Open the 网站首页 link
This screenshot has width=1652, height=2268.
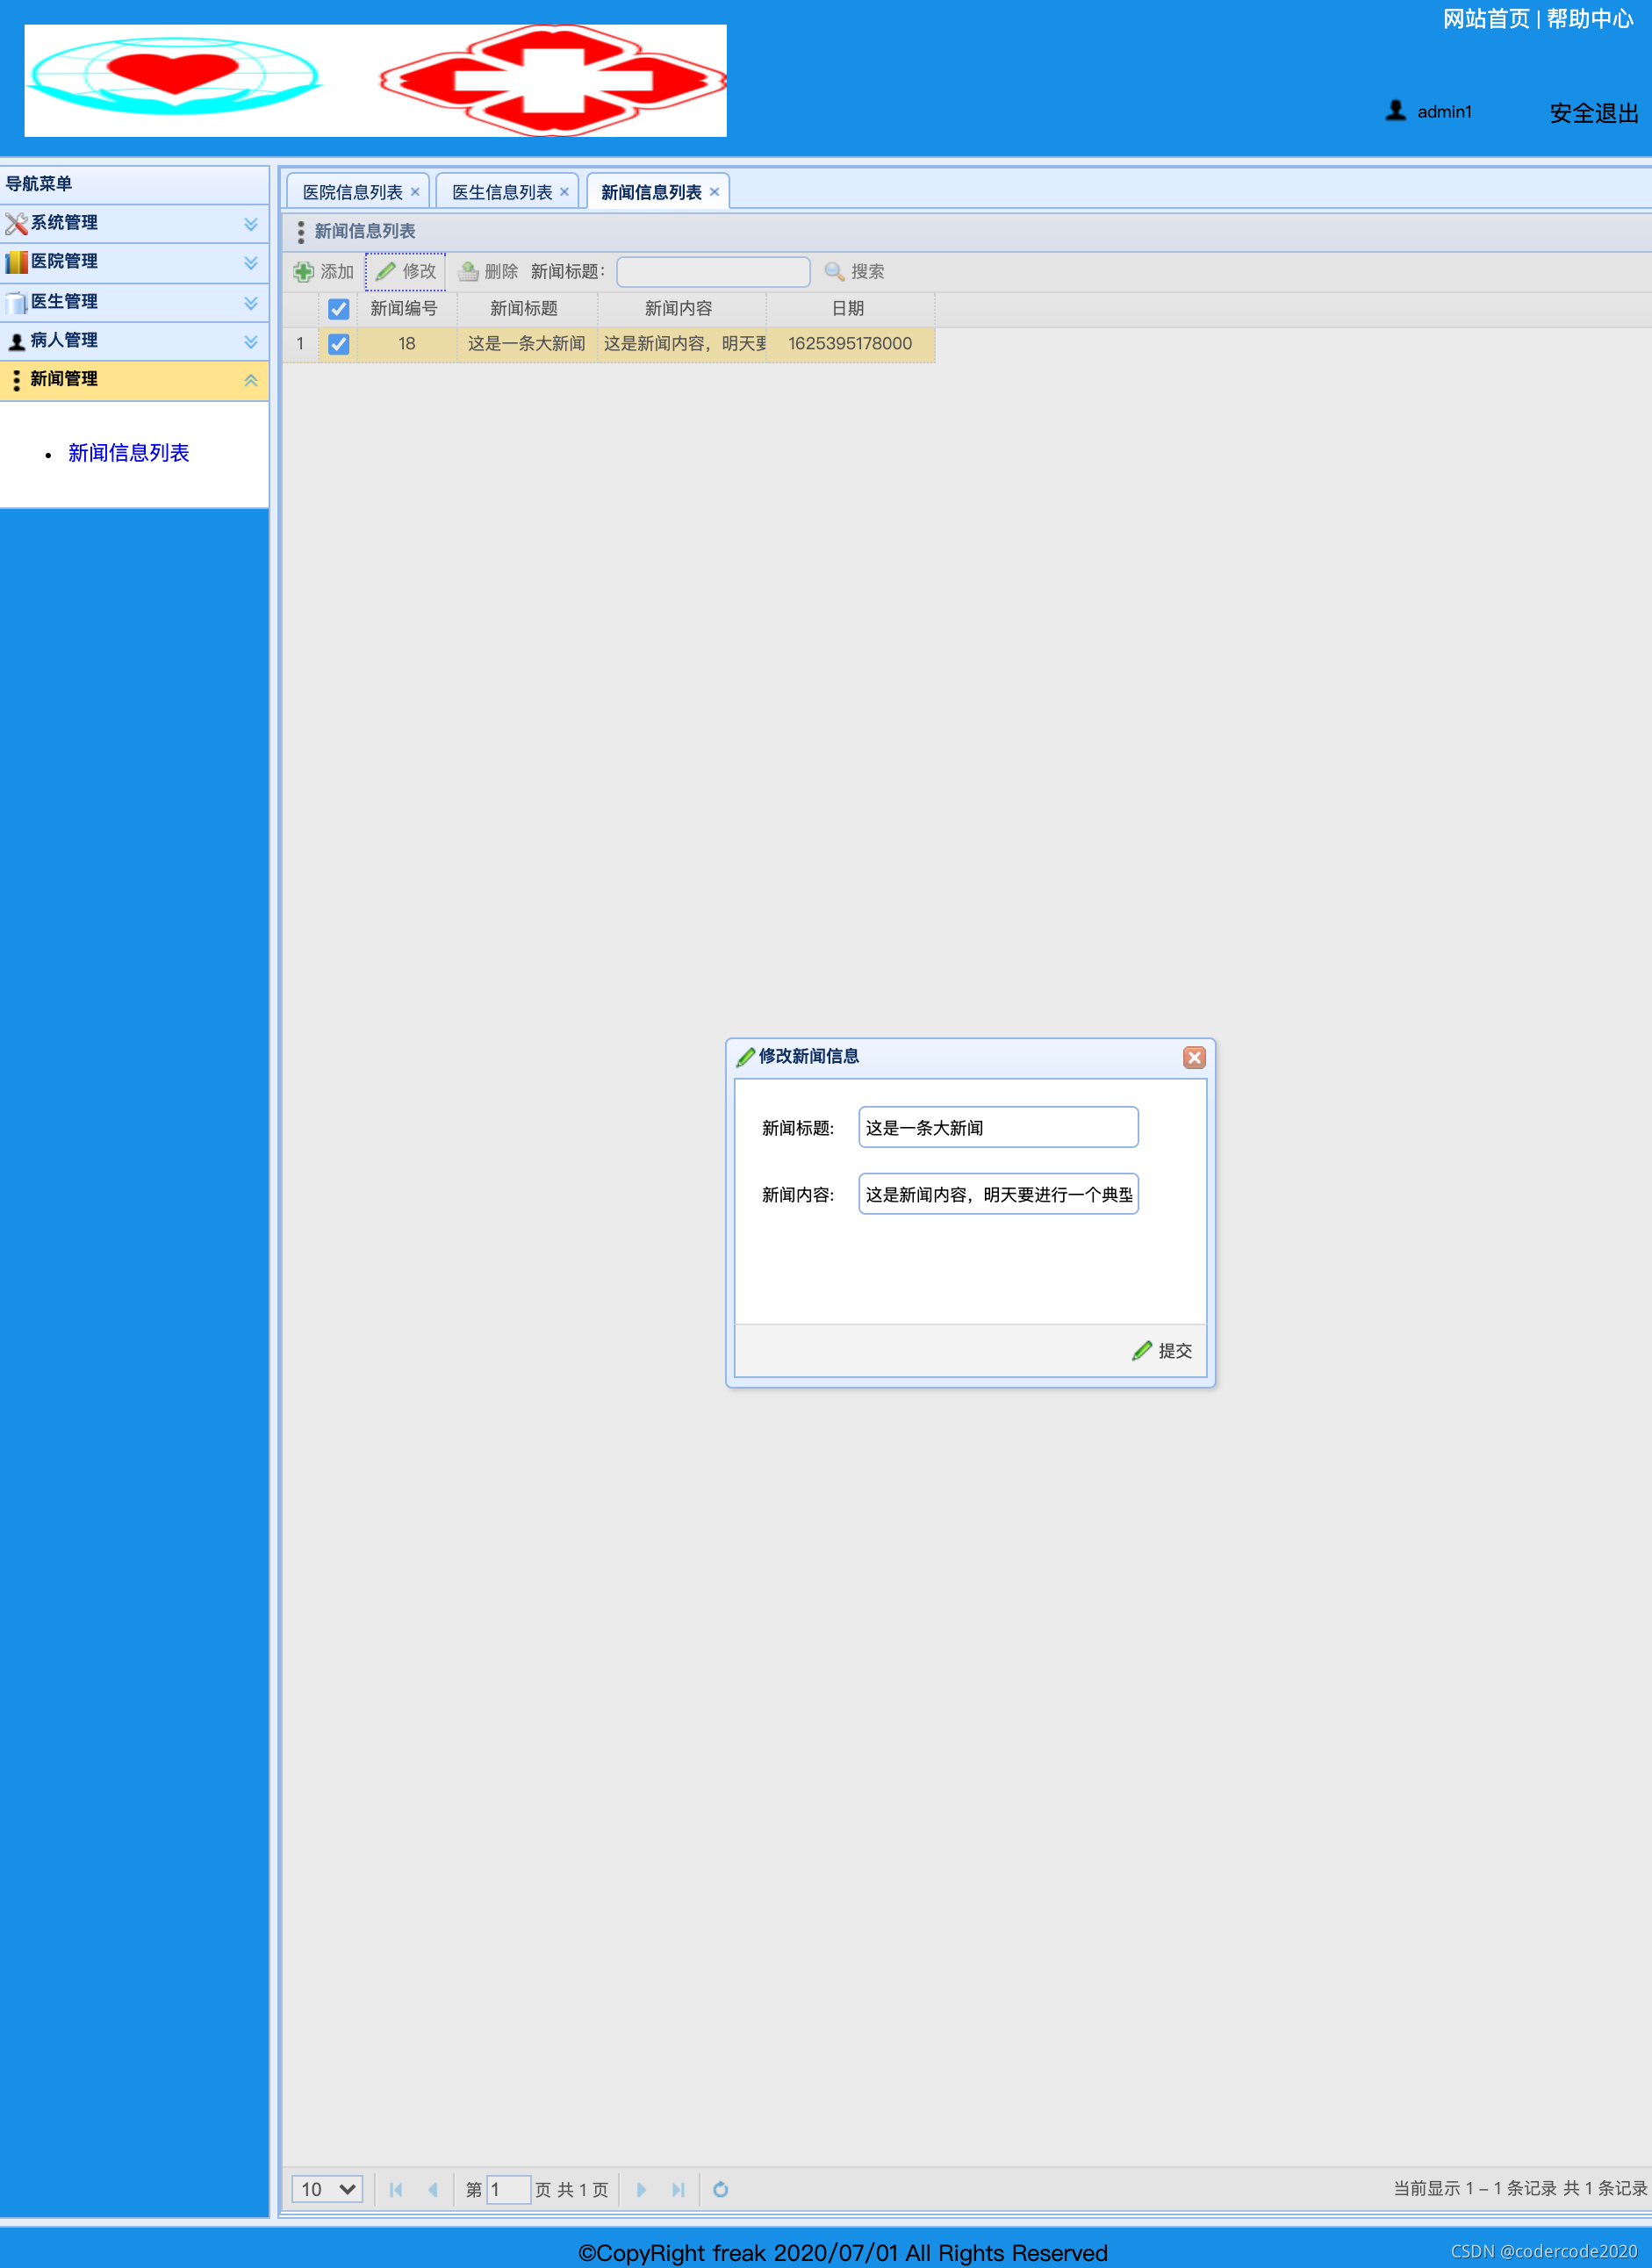1486,19
